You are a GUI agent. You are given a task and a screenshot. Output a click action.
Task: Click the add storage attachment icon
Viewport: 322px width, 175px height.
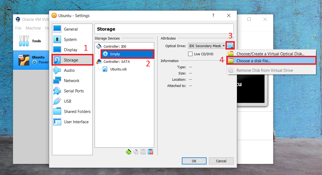(x=143, y=152)
